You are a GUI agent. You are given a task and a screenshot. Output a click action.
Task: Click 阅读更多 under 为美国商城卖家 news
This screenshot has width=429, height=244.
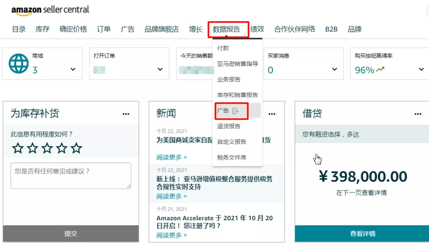pos(172,157)
